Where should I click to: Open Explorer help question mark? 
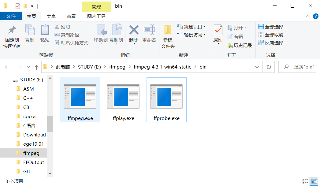315,16
